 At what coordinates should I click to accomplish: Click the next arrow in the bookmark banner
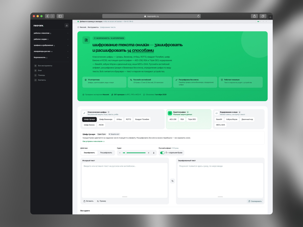coord(266,21)
